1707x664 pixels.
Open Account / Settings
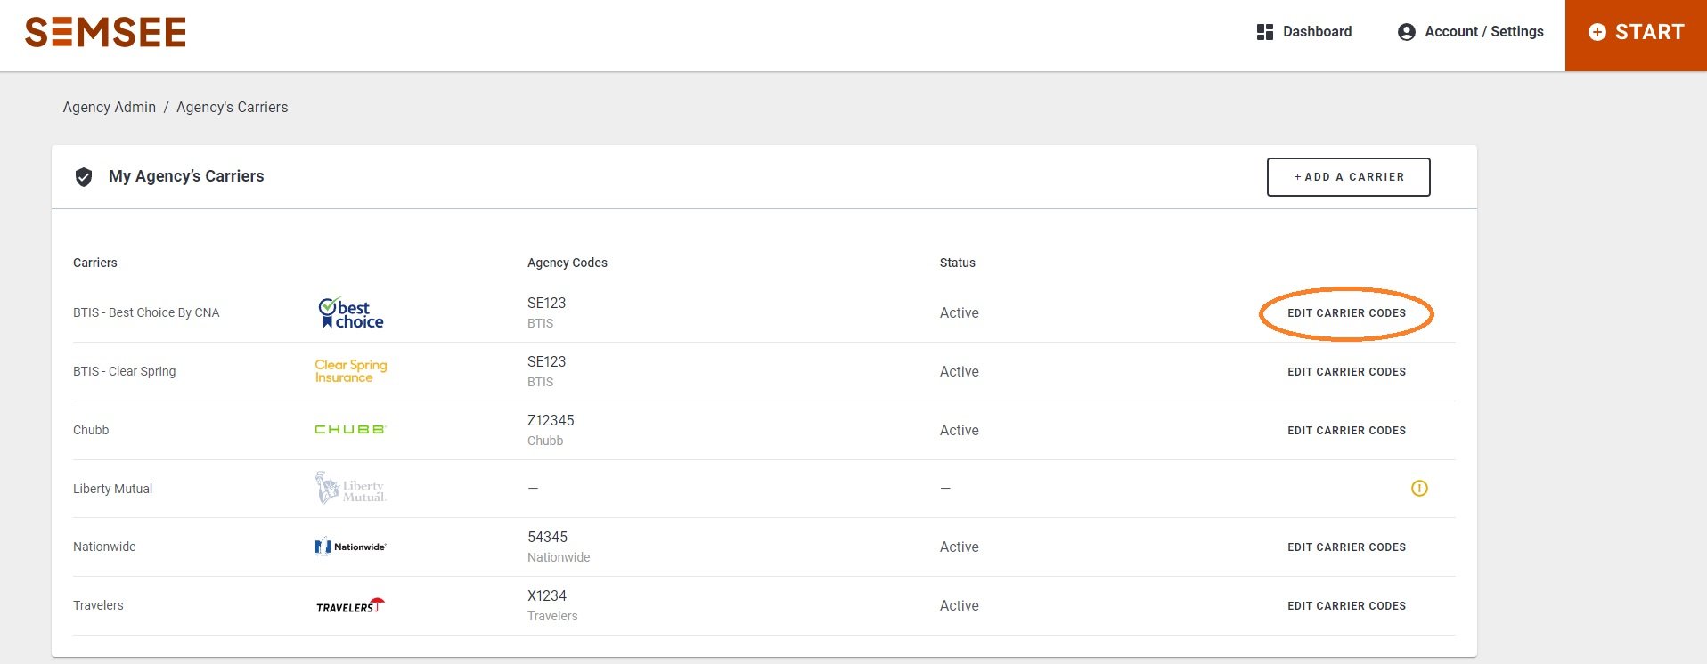click(x=1483, y=32)
